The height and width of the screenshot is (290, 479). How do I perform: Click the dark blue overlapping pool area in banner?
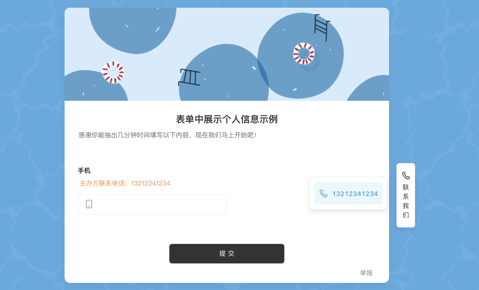263,74
